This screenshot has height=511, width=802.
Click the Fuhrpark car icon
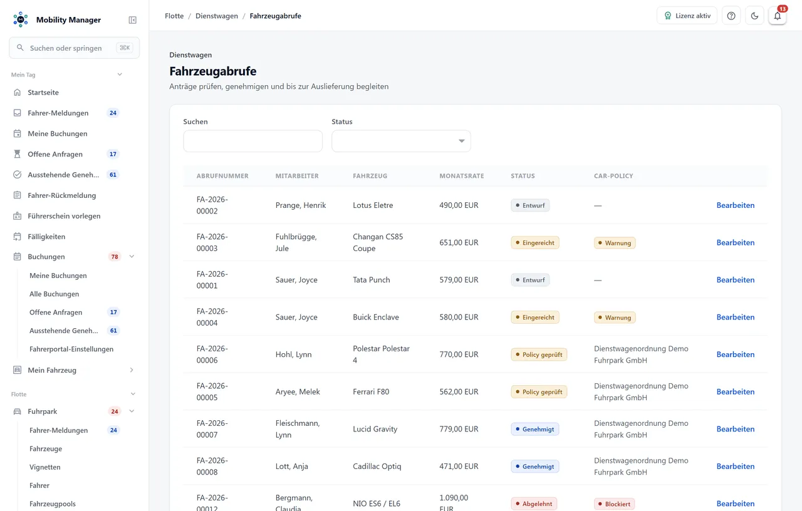point(17,411)
